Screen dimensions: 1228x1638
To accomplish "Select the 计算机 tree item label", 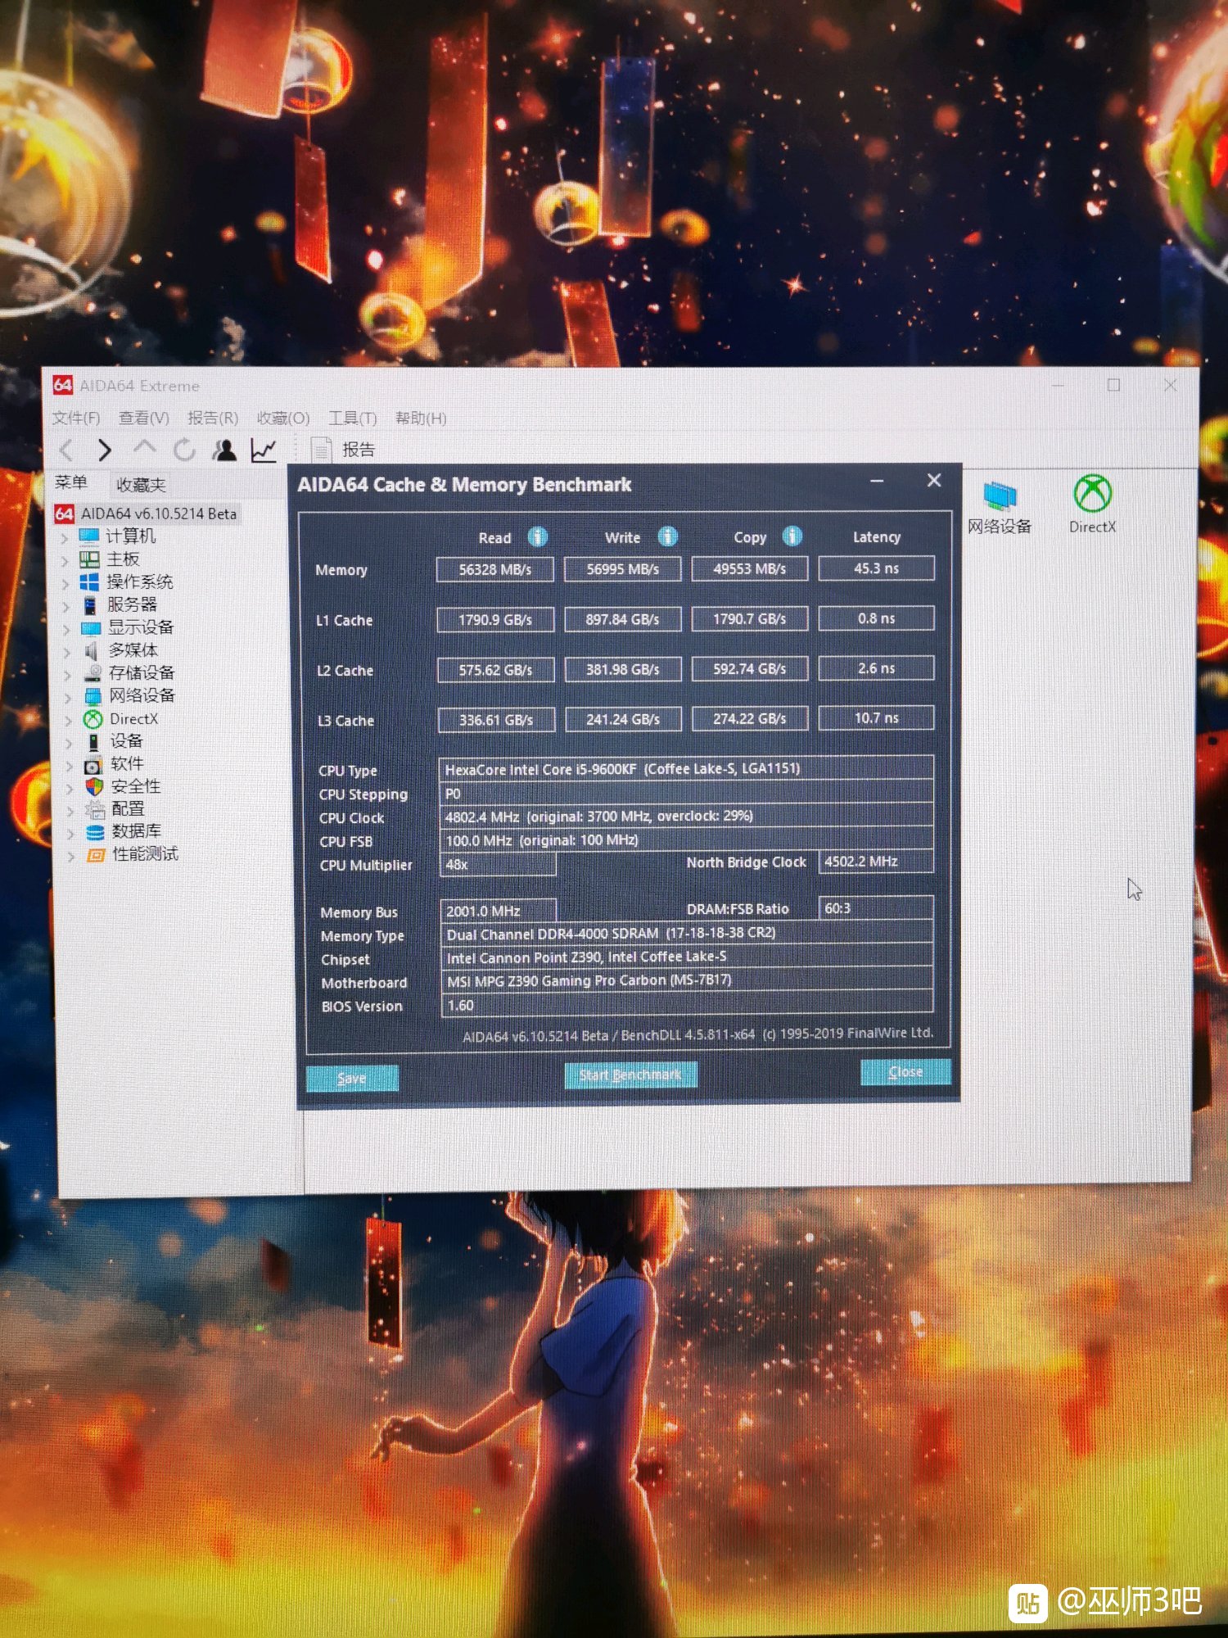I will [x=130, y=536].
